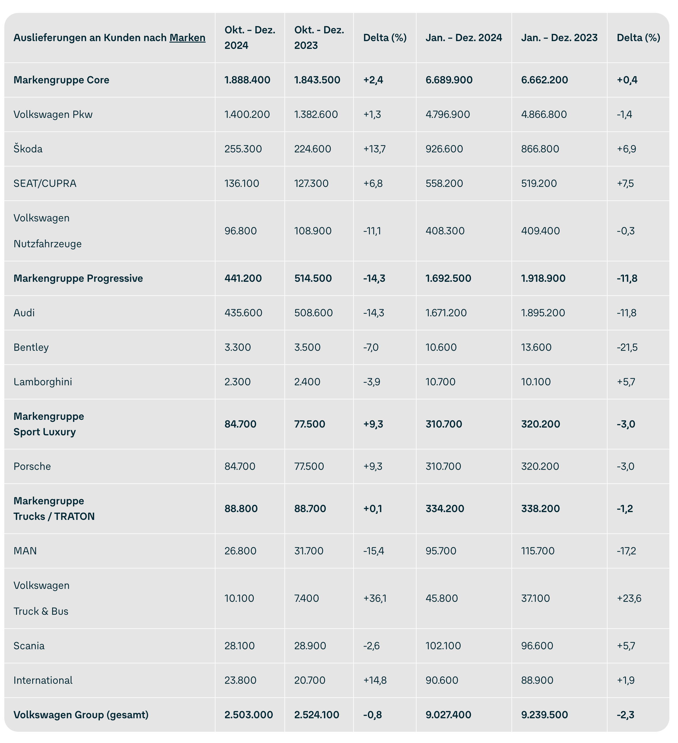Image resolution: width=678 pixels, height=743 pixels.
Task: Select the MAN row label
Action: [x=25, y=551]
